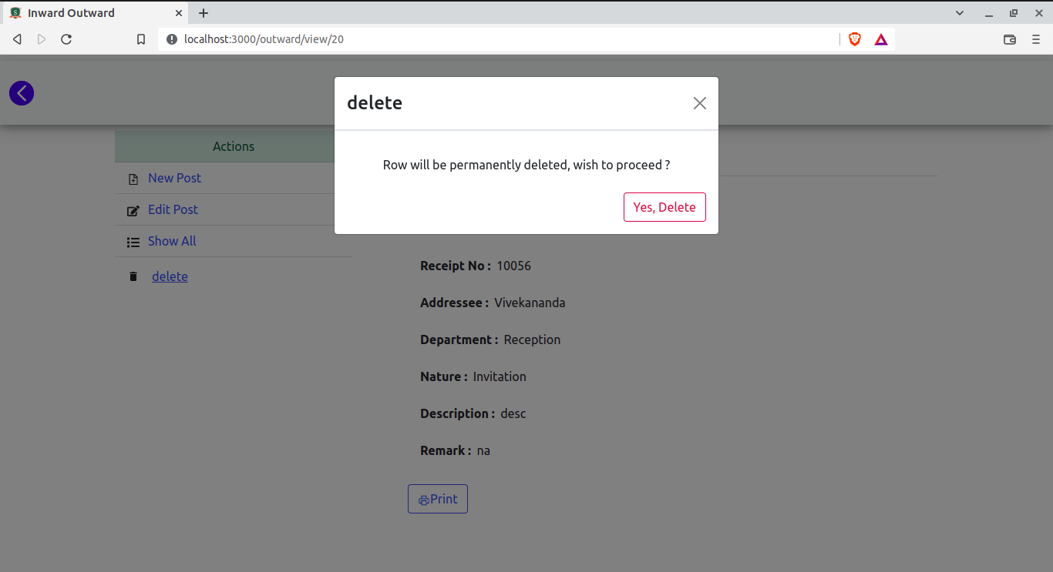
Task: Open the Brave wallet icon
Action: pos(1010,39)
